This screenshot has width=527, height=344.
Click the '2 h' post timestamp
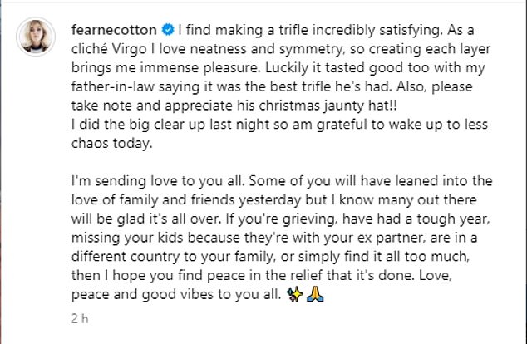tap(80, 318)
